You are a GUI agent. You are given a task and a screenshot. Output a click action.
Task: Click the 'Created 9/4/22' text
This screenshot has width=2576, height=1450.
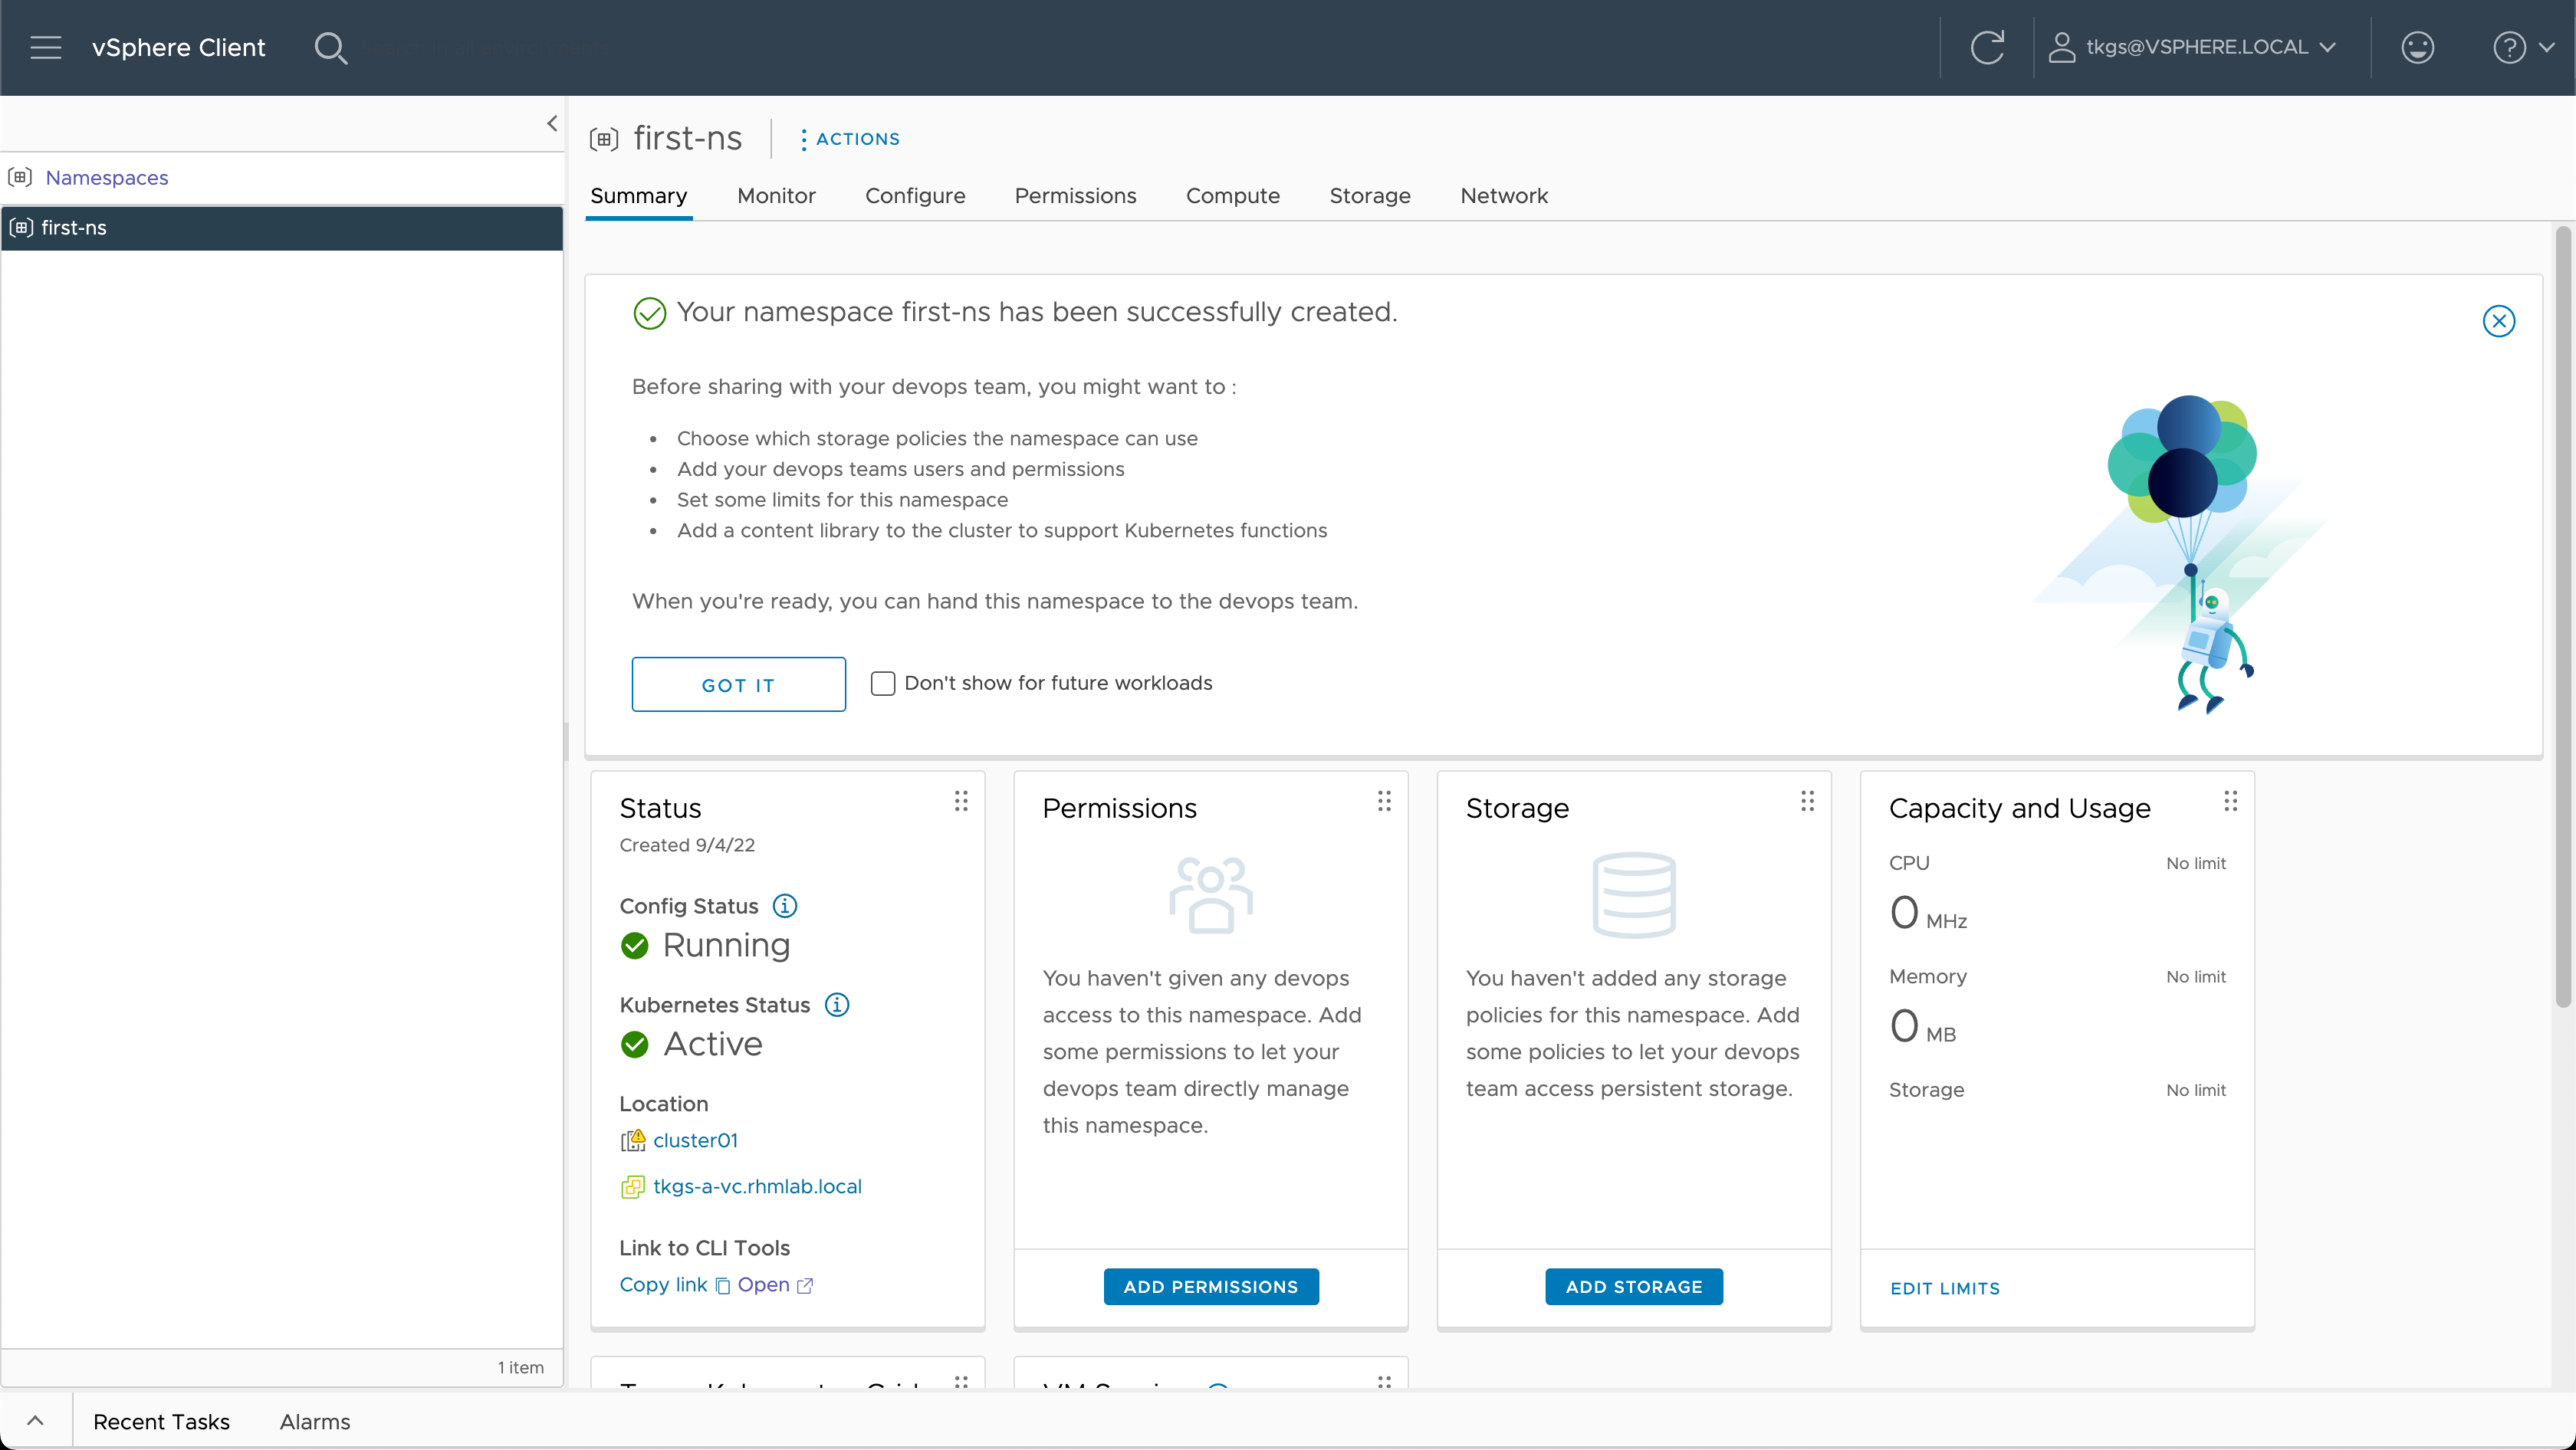[687, 845]
